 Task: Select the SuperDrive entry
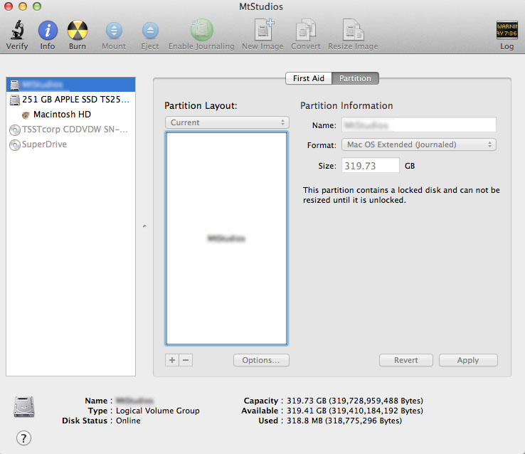(x=70, y=144)
